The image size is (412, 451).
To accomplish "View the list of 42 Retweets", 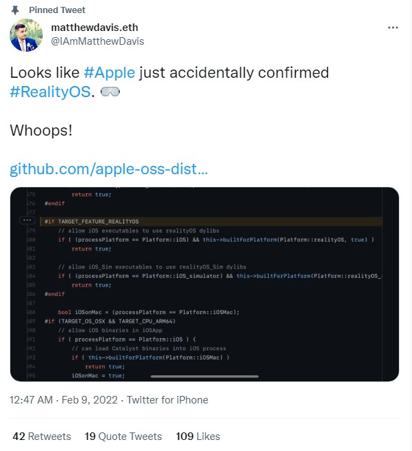I will point(42,437).
